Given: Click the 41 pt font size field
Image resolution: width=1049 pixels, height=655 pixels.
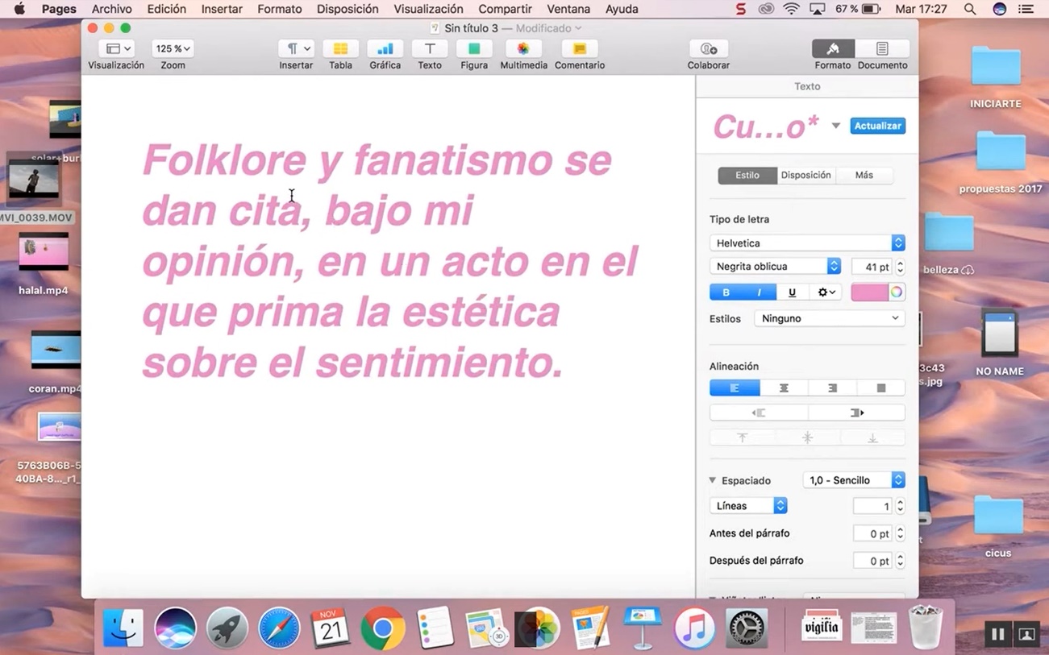Looking at the screenshot, I should [872, 267].
